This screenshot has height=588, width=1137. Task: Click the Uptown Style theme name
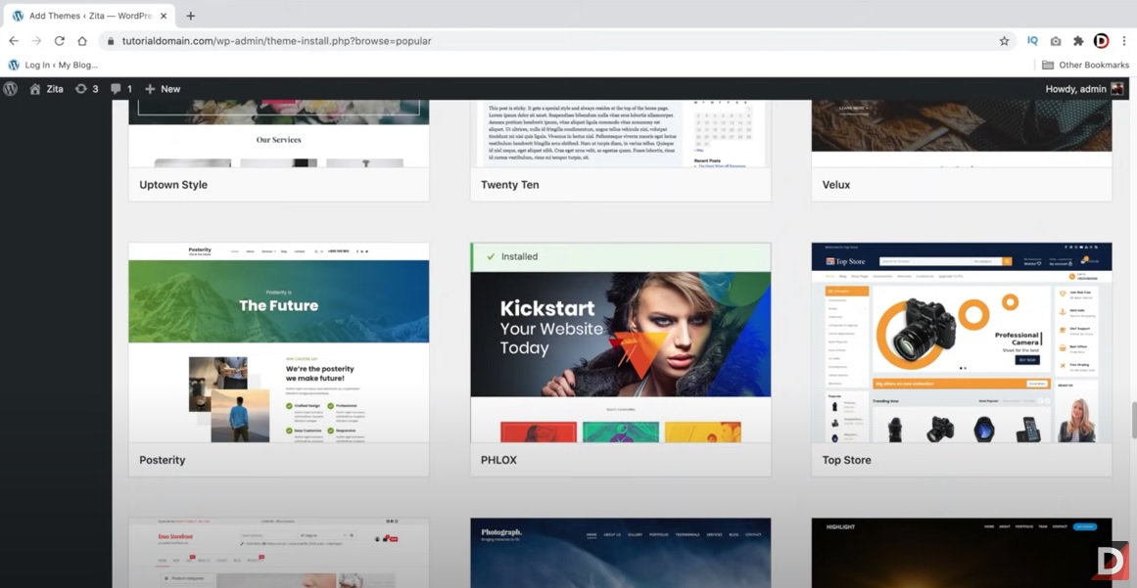(173, 185)
